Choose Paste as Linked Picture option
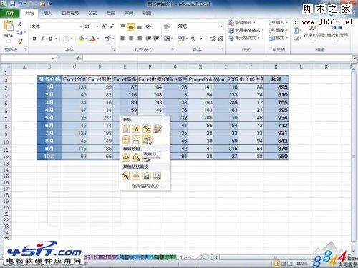Screen dimensions: 358x268 (157, 176)
